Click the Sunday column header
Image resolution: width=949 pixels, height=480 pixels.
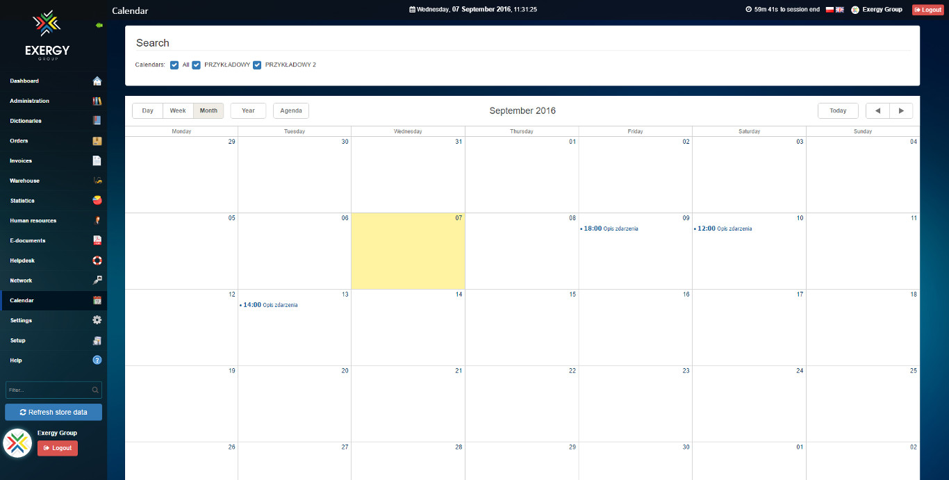(863, 131)
